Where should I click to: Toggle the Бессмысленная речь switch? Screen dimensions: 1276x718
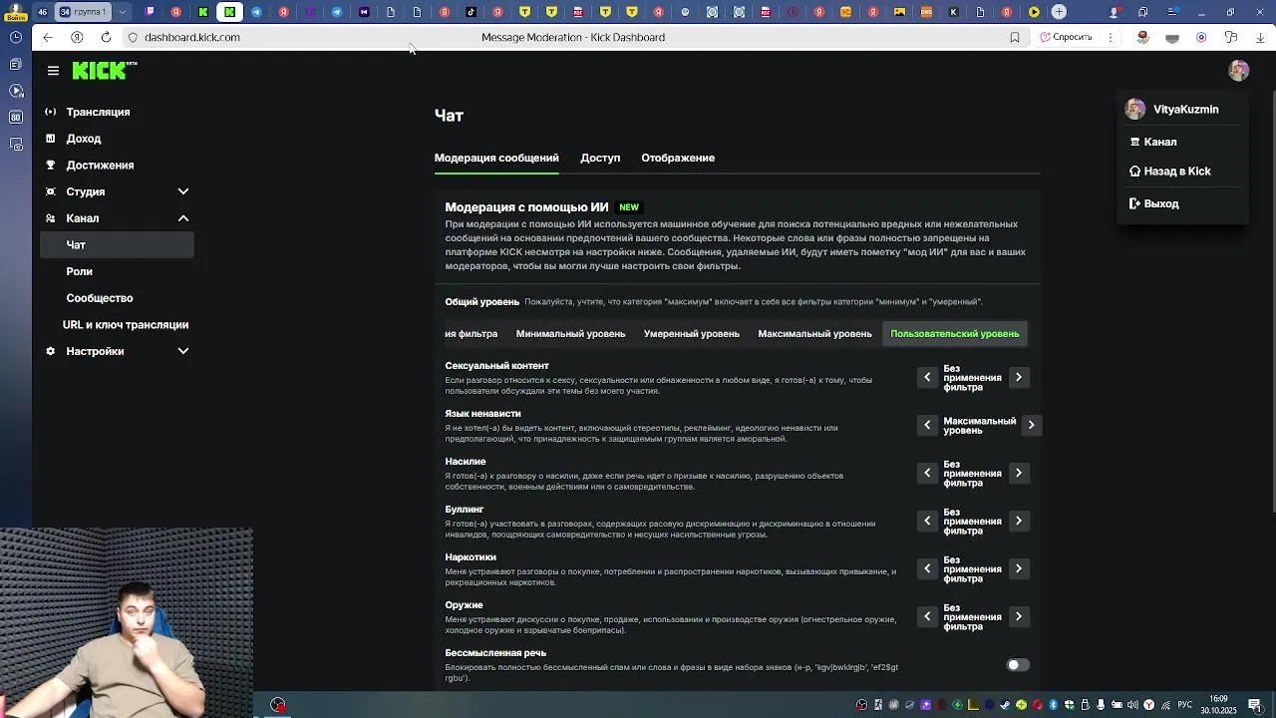point(1017,665)
